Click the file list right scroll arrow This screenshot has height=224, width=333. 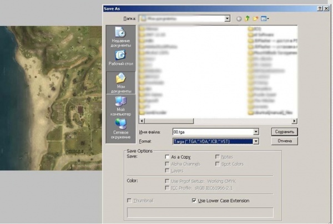pos(294,121)
